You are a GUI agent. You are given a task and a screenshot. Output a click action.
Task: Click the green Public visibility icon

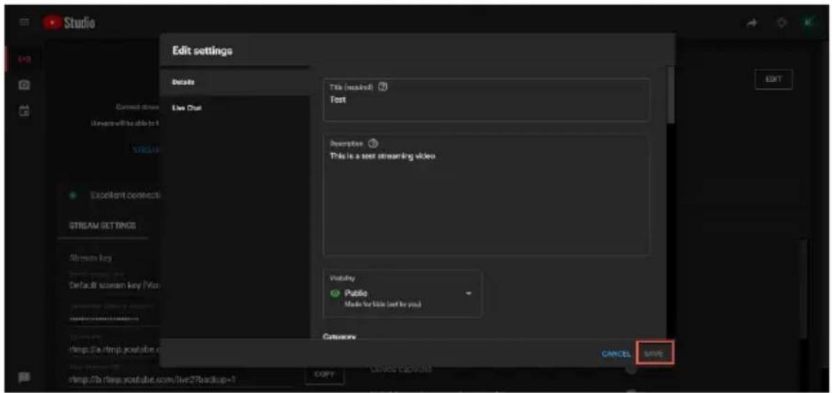click(x=334, y=293)
